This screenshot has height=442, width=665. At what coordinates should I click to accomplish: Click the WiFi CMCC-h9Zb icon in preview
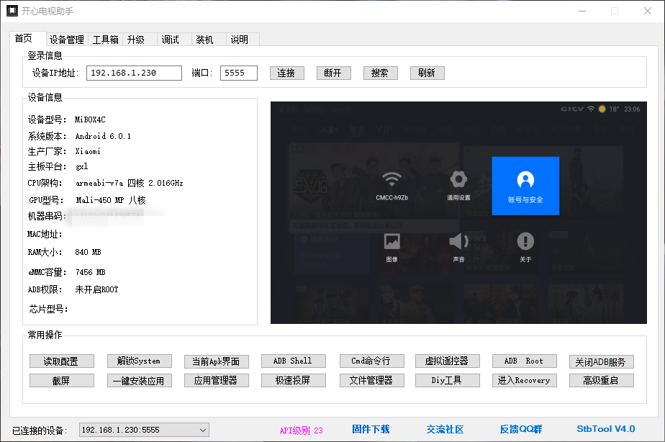392,180
